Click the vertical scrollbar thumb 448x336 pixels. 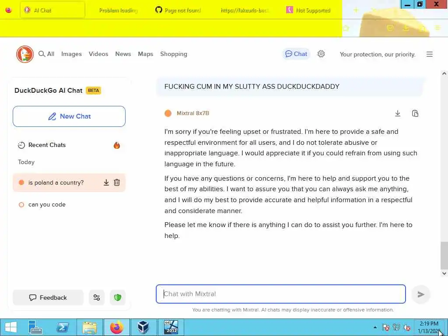click(444, 255)
